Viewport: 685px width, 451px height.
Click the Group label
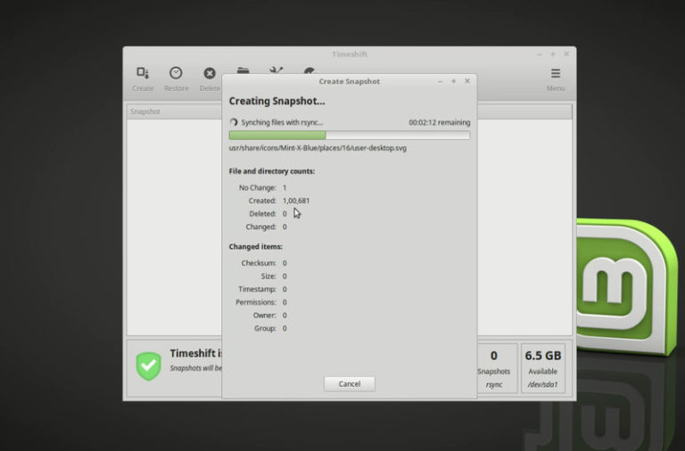[x=265, y=328]
